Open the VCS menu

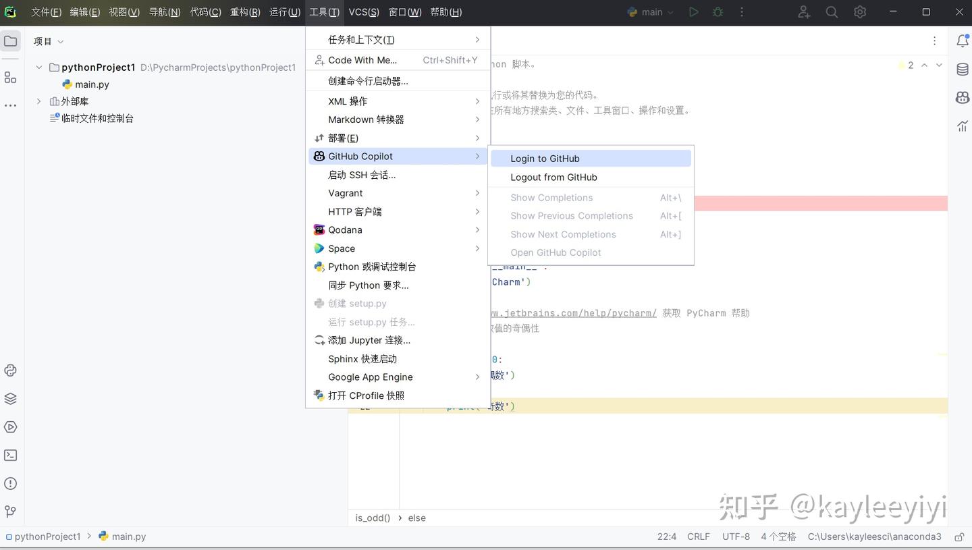363,11
